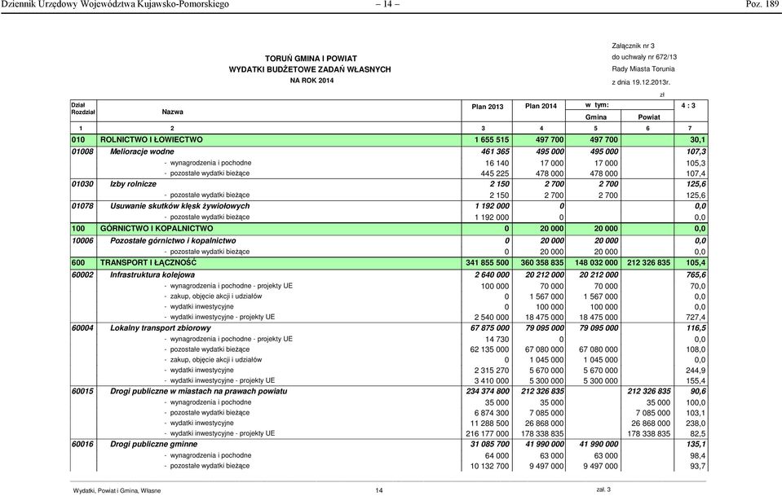This screenshot has height=496, width=782.
Task: Click section code '010'
Action: tap(78, 140)
